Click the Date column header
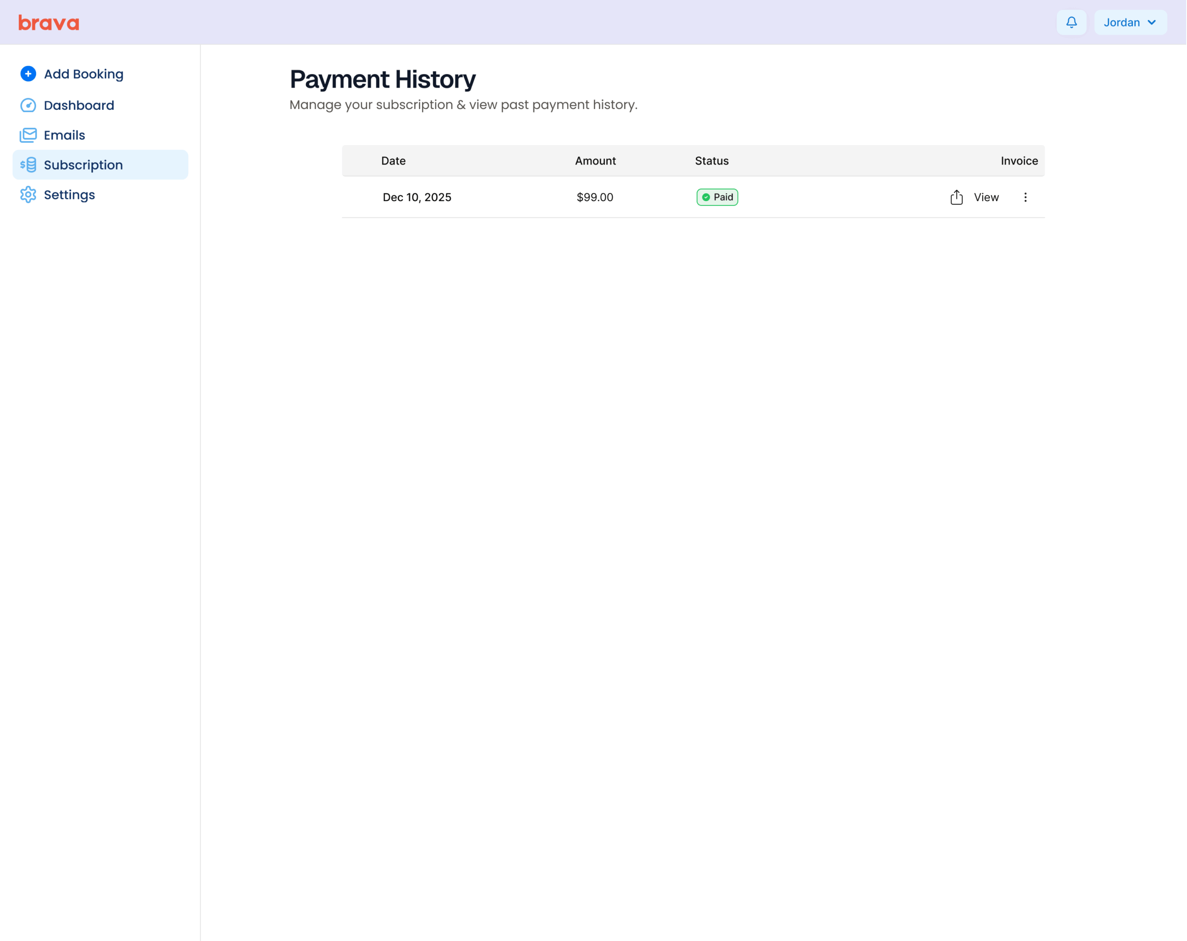This screenshot has width=1187, height=941. 393,161
